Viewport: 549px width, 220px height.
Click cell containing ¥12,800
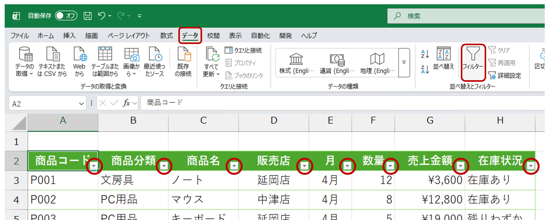(430, 200)
